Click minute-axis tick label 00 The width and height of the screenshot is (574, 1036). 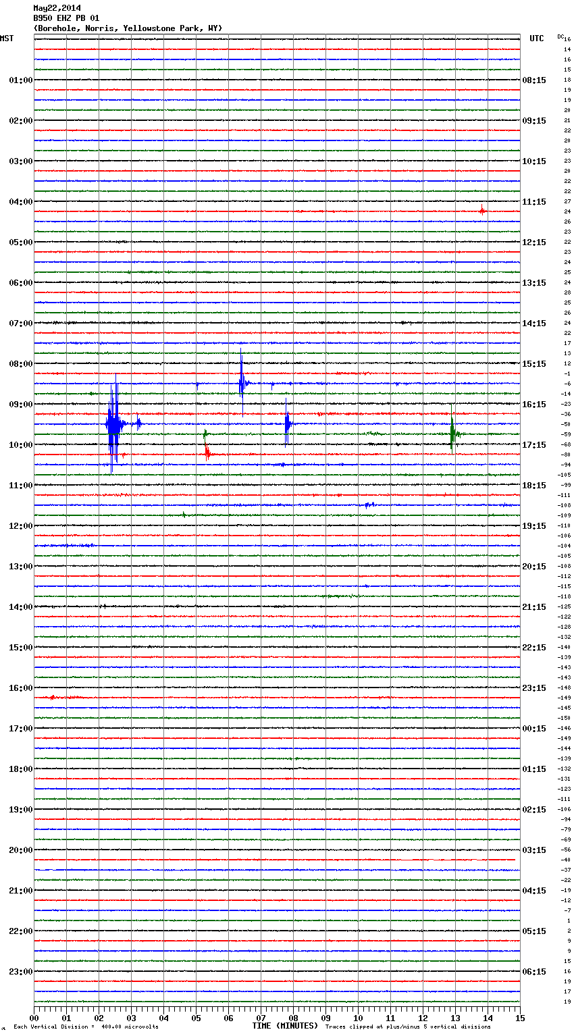pyautogui.click(x=34, y=1017)
